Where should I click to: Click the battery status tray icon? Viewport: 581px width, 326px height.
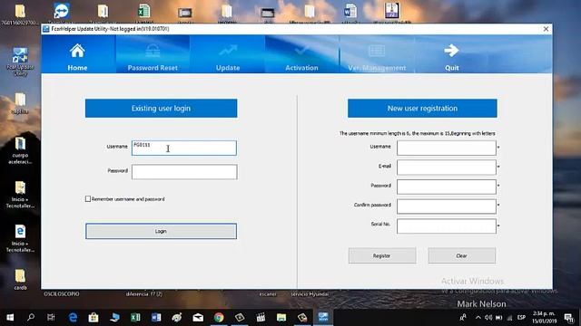pyautogui.click(x=499, y=317)
